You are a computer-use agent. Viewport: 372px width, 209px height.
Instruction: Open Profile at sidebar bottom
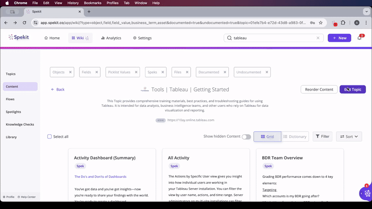[8, 197]
